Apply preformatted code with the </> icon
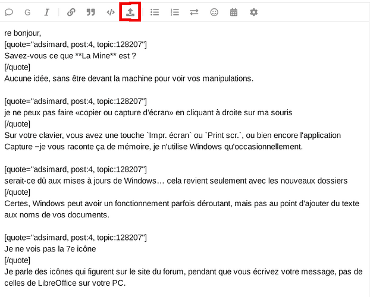This screenshot has width=370, height=297. [111, 12]
